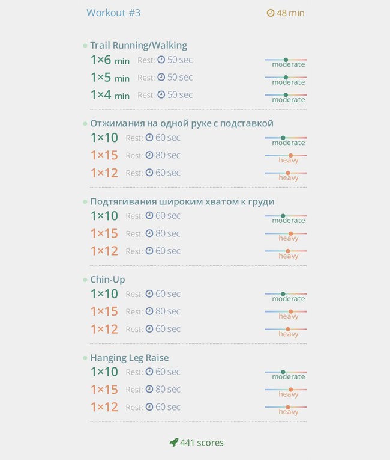Click the green bullet beside Chin-Up
This screenshot has width=390, height=460.
point(85,280)
